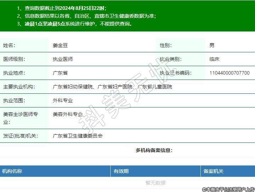Image resolution: width=255 pixels, height=192 pixels.
Task: Click the 暂无数据 empty table message
Action: (x=155, y=183)
